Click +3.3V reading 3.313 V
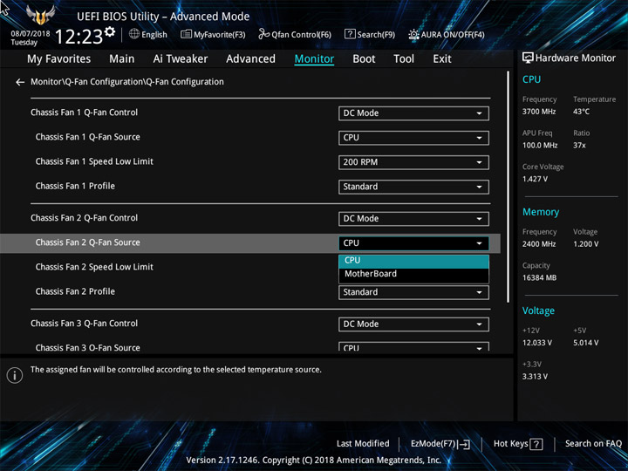Viewport: 628px width, 471px height. pyautogui.click(x=535, y=377)
